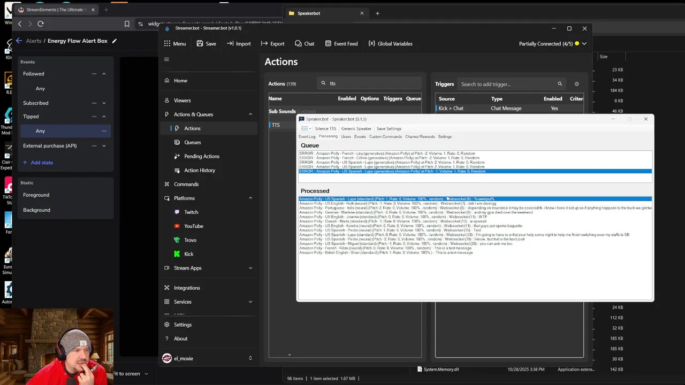Open the Followed event options menu

[94, 74]
